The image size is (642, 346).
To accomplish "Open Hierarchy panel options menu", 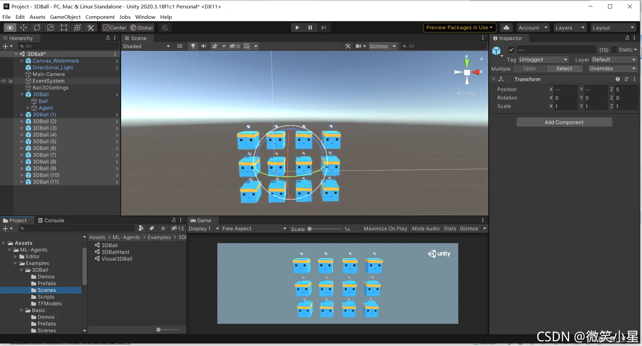I will click(115, 38).
